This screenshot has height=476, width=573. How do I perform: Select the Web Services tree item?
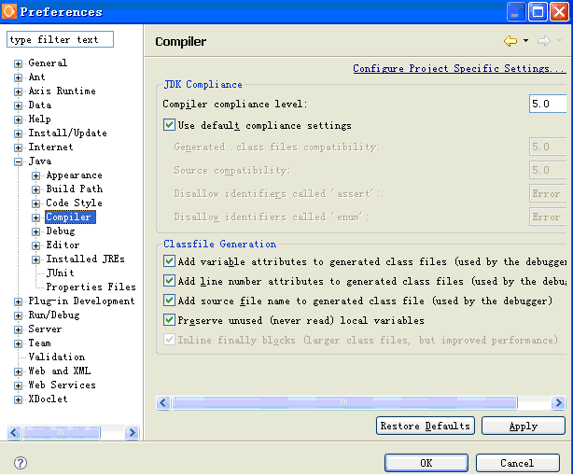pos(62,385)
